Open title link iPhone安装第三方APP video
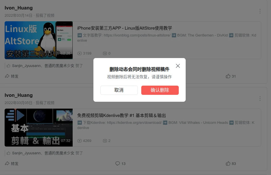271x175 pixels. click(125, 28)
